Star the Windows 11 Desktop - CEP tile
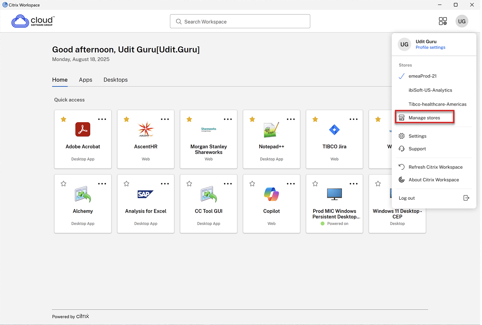The image size is (482, 325). [x=378, y=184]
